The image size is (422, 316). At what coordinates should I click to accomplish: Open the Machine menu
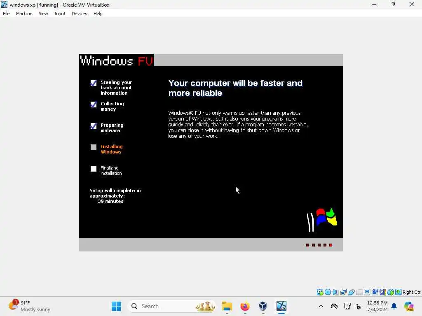[24, 14]
